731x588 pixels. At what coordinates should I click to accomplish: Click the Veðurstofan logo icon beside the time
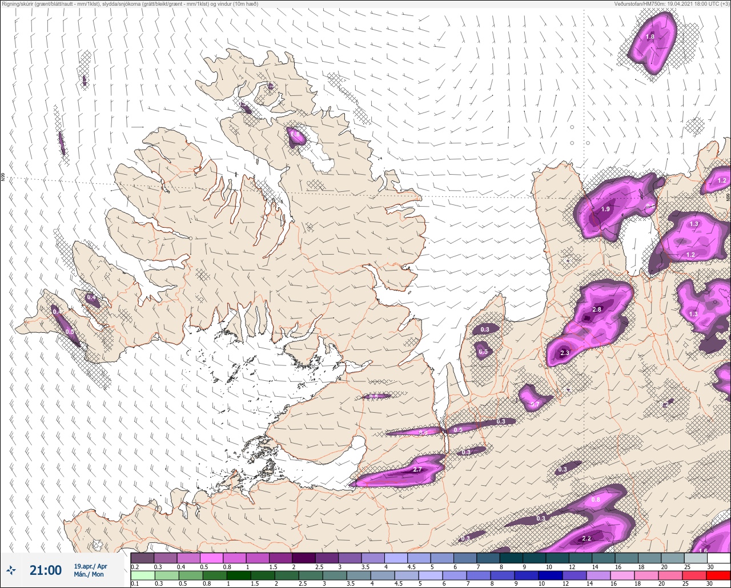click(11, 570)
